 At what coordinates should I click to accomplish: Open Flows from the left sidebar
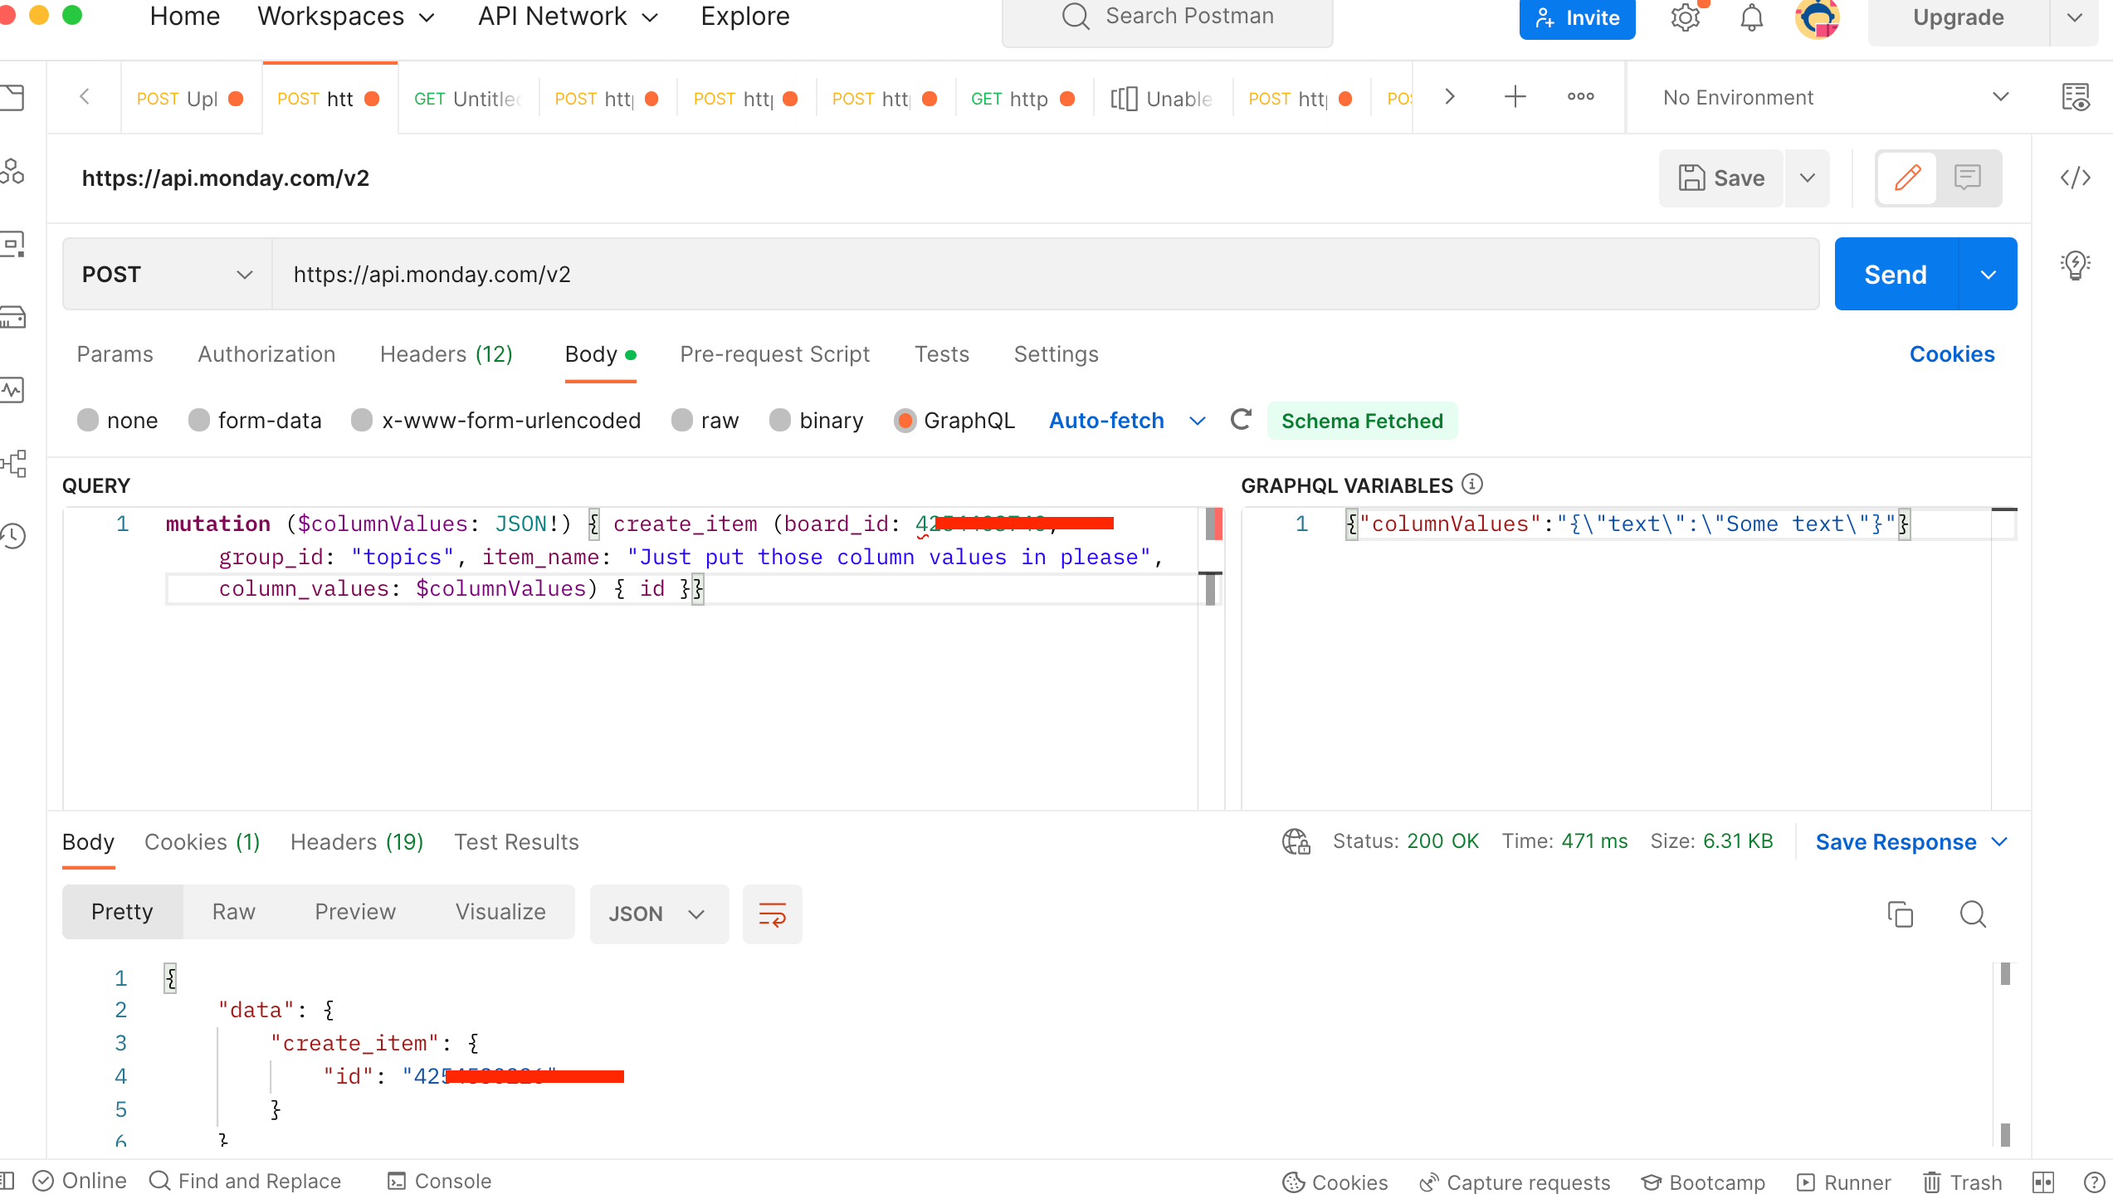13,463
